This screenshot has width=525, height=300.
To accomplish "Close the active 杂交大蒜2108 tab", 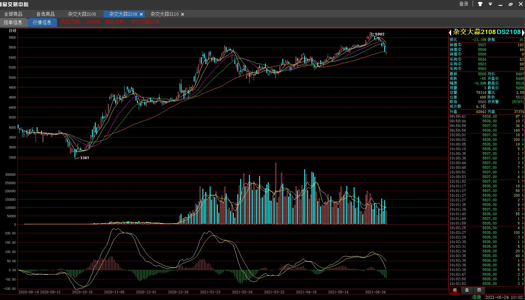I will 141,14.
